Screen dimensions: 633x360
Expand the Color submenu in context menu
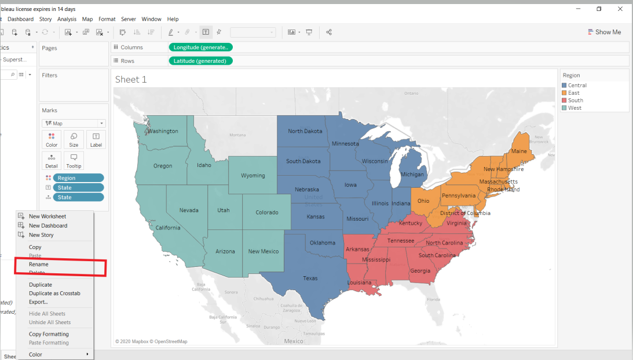(54, 354)
